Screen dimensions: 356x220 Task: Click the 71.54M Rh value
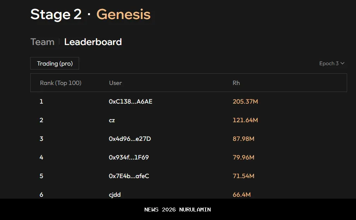point(243,176)
